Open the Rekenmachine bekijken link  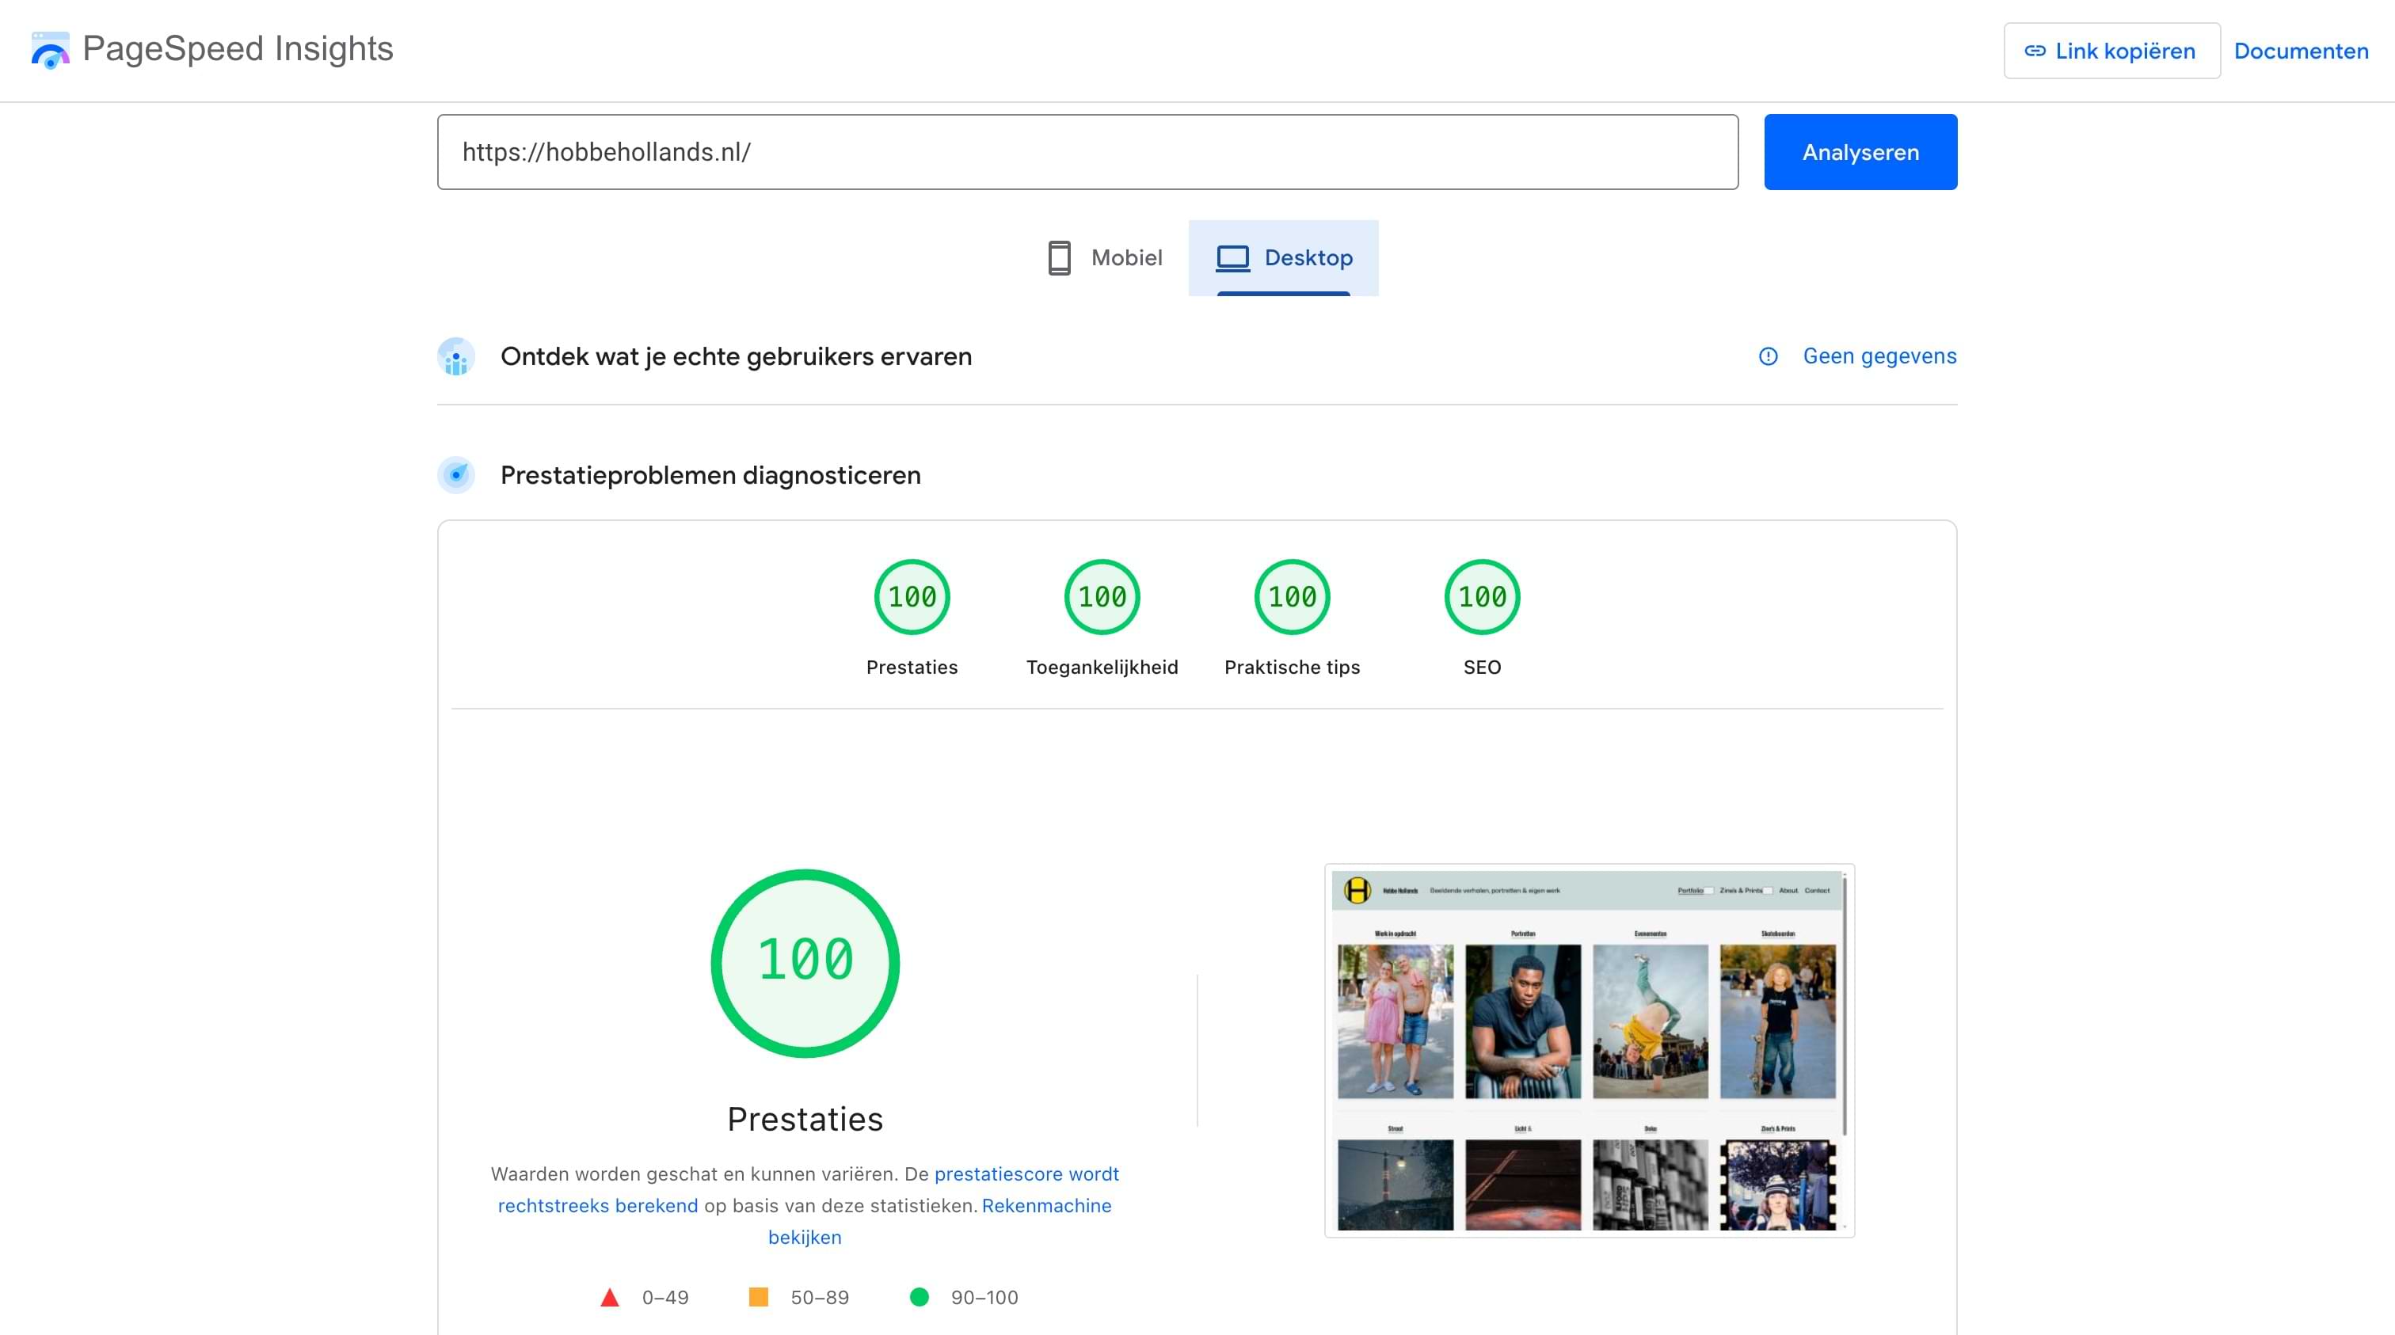coord(1046,1206)
